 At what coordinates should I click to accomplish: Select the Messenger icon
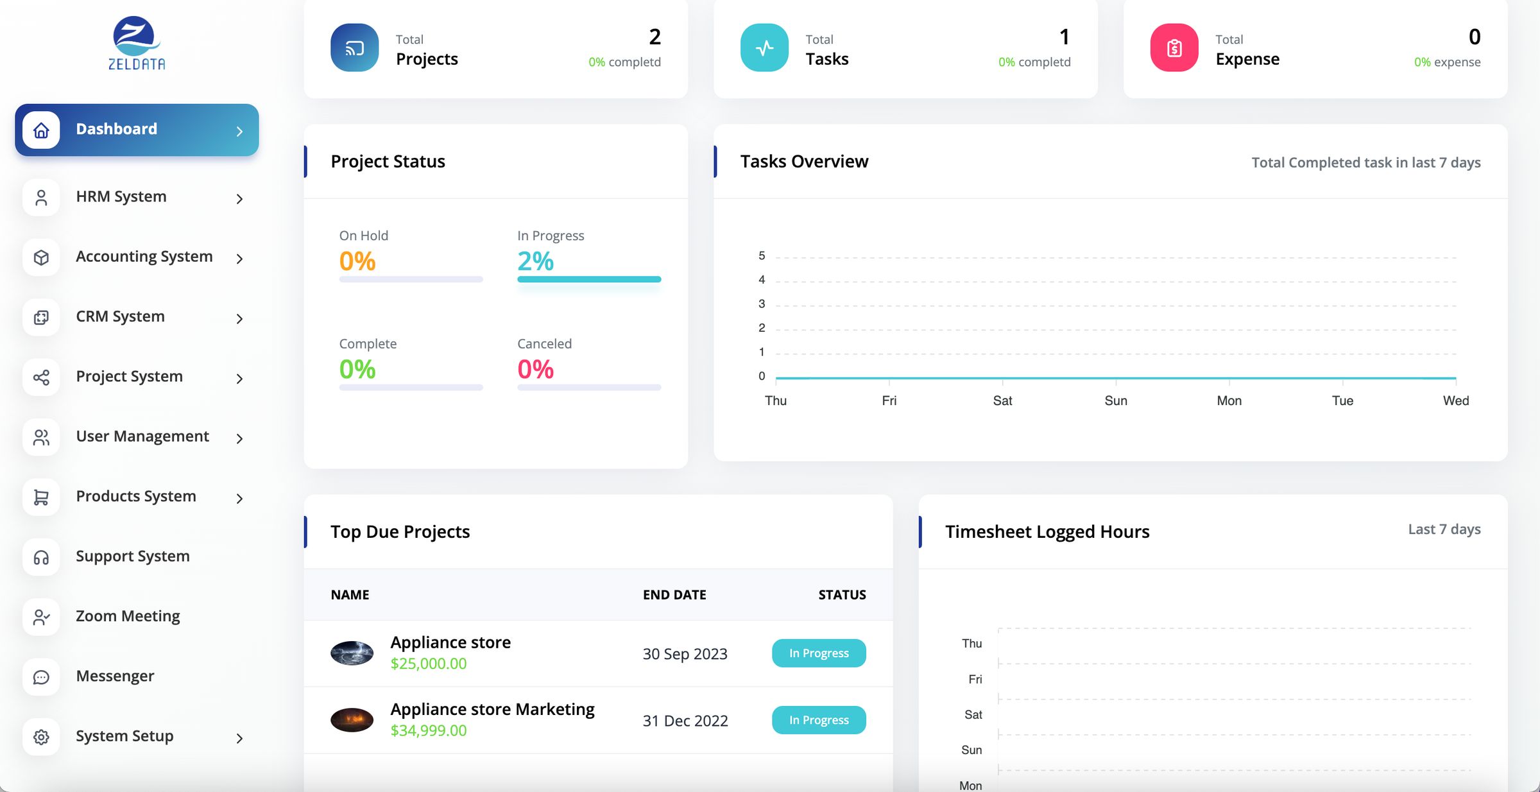[x=40, y=676]
